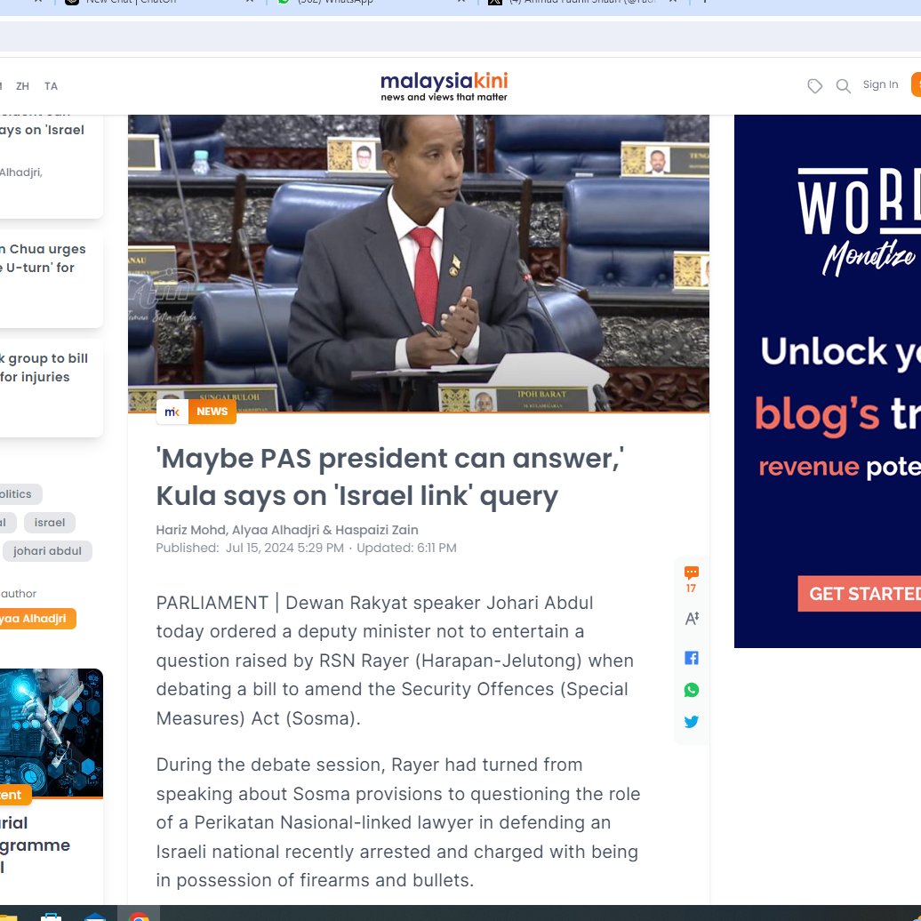The height and width of the screenshot is (921, 921).
Task: Click the main article photo of the speaker
Action: click(x=418, y=263)
